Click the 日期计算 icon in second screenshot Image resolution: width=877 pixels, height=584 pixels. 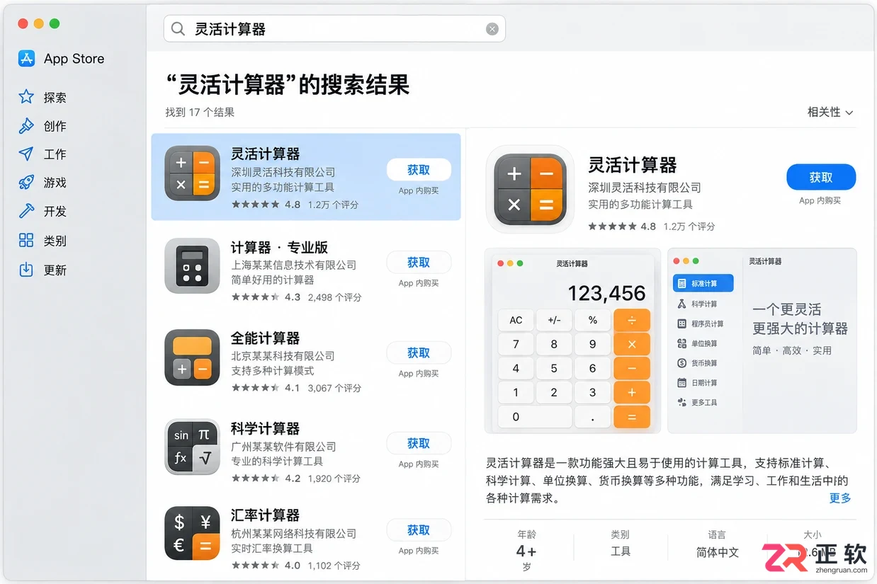pos(681,383)
